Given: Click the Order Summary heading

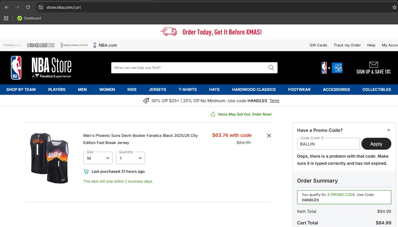Looking at the screenshot, I should 317,181.
